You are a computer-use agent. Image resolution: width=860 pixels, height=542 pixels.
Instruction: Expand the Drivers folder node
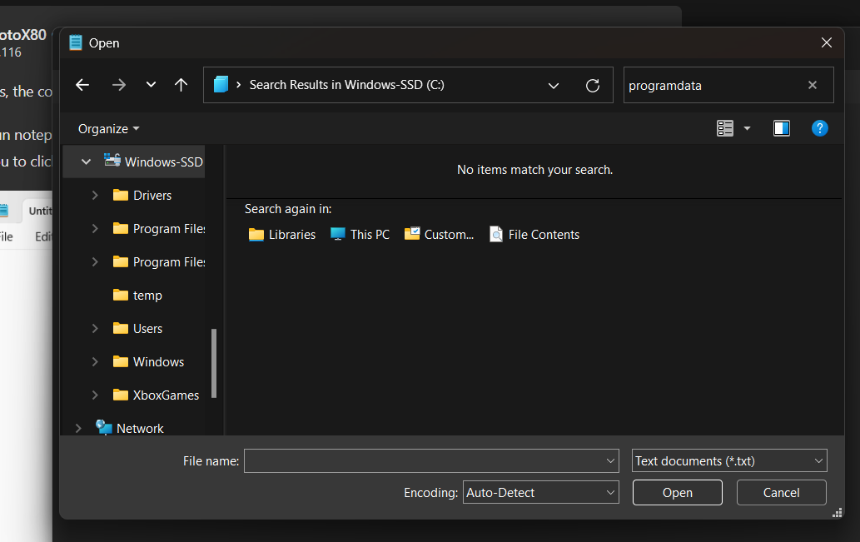[x=95, y=196]
